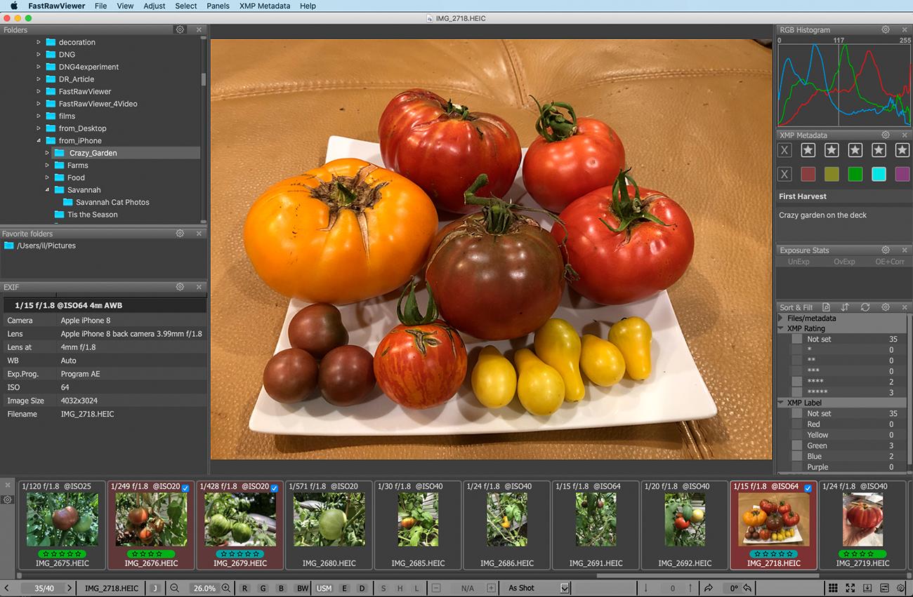913x597 pixels.
Task: Zoom out using the magnifier minus icon
Action: coord(174,588)
